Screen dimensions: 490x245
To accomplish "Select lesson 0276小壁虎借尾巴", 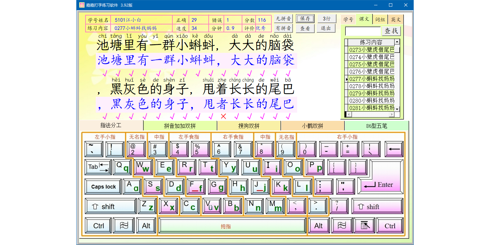I will pos(371,72).
